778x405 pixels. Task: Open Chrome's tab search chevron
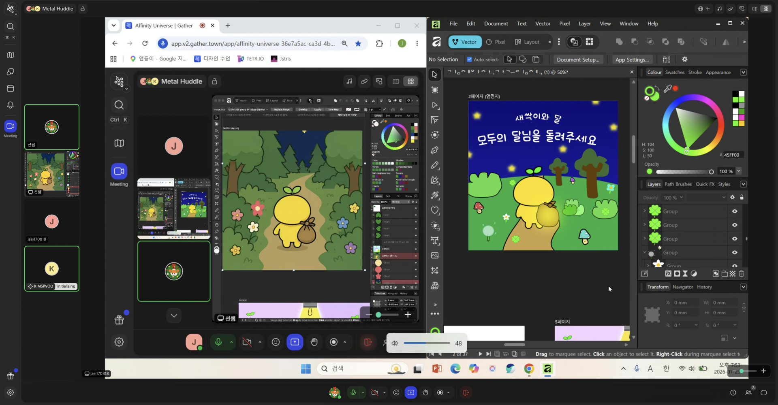114,26
